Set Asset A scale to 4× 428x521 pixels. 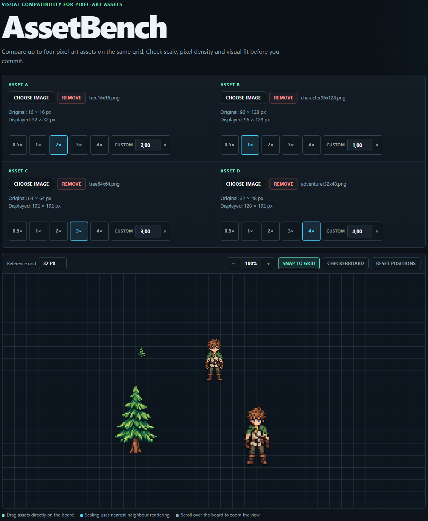[x=100, y=145]
